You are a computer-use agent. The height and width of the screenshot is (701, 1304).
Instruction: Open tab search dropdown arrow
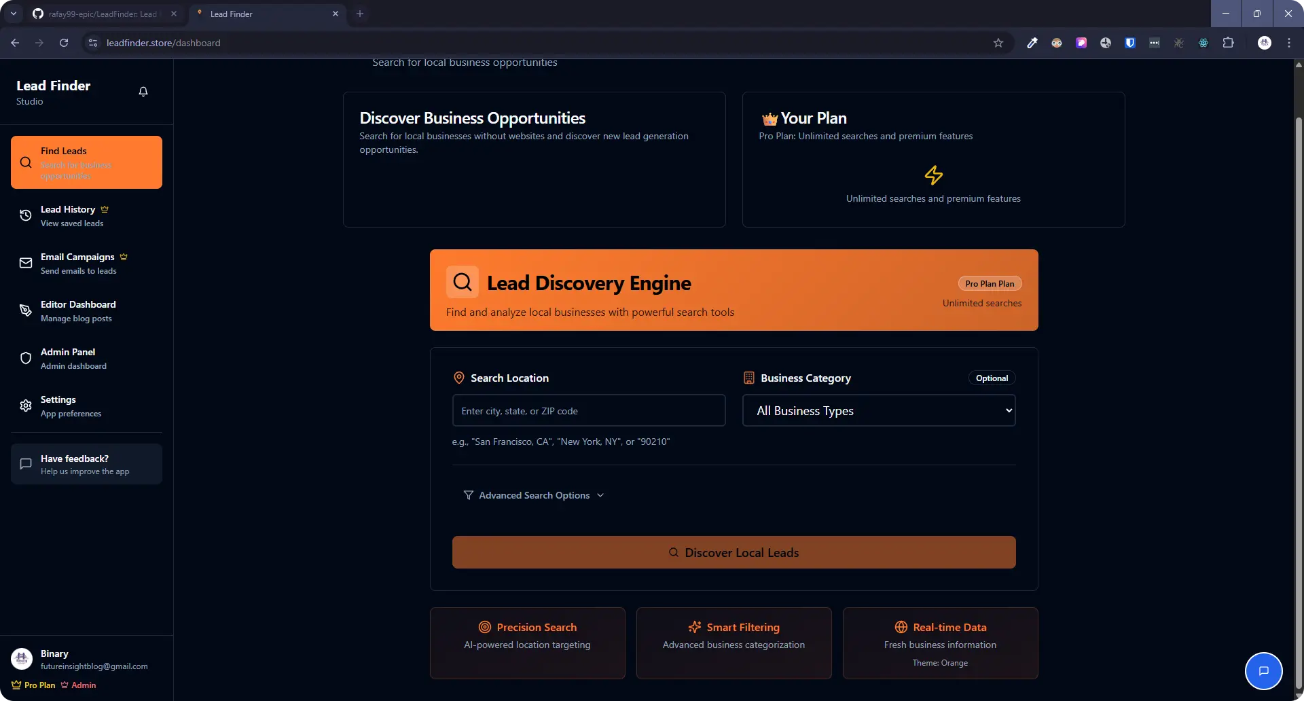(13, 14)
